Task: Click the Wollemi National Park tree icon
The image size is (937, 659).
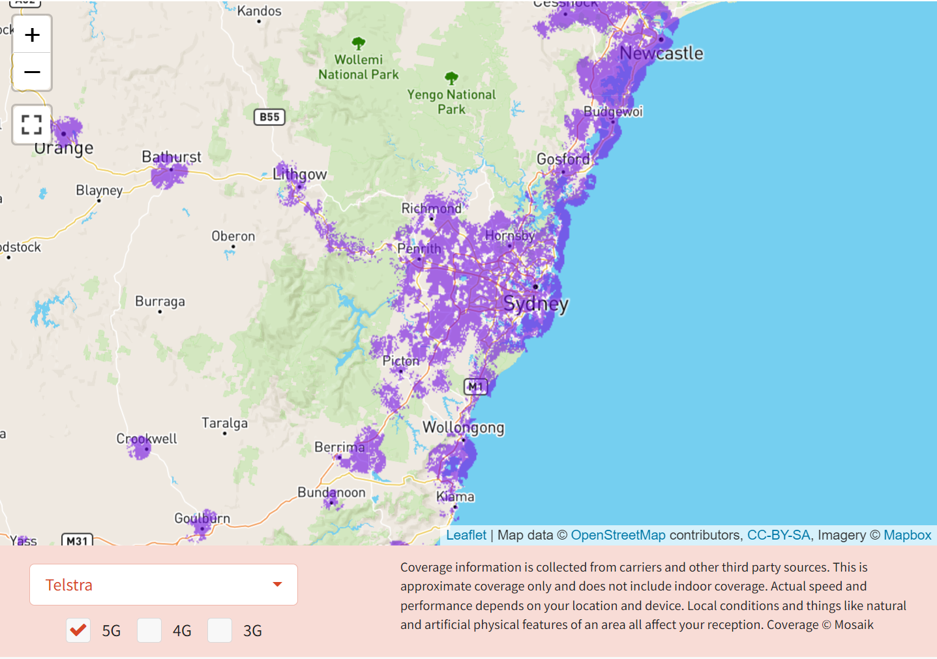Action: (359, 44)
